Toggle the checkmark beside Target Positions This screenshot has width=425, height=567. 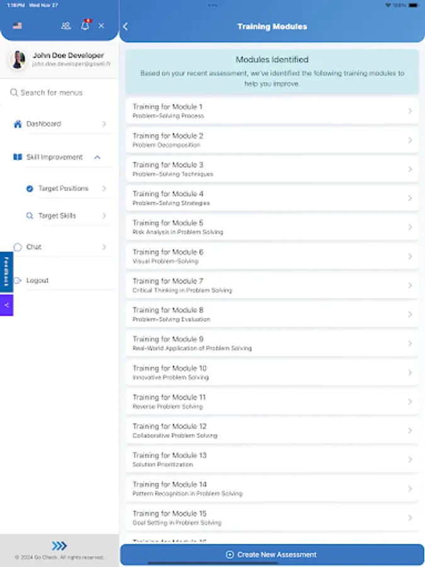[x=31, y=188]
